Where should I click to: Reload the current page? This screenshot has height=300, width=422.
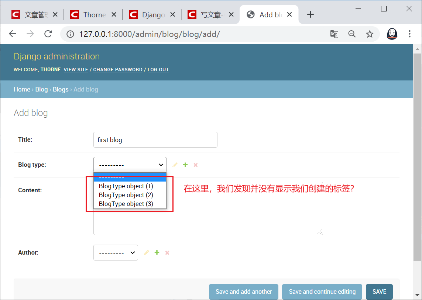pos(48,34)
